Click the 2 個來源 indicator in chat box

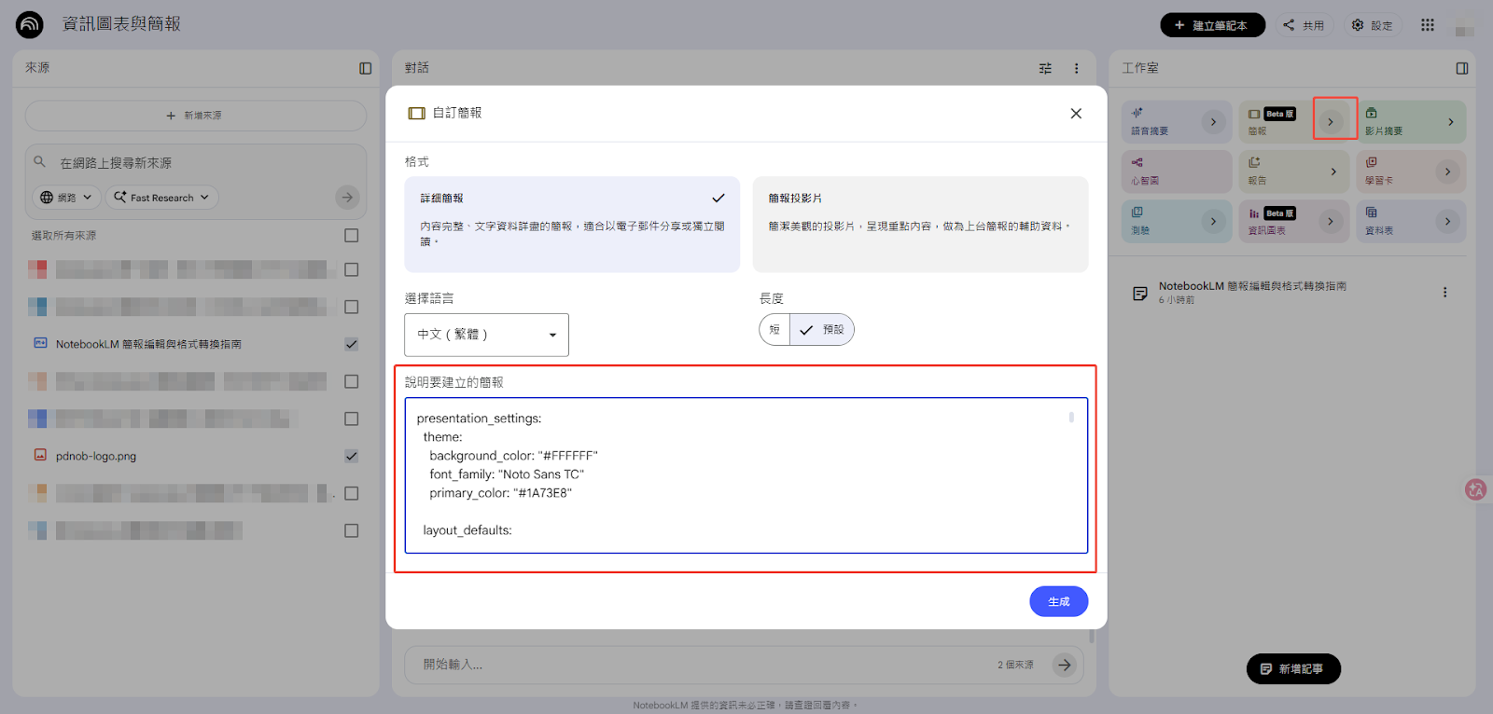pyautogui.click(x=1015, y=665)
